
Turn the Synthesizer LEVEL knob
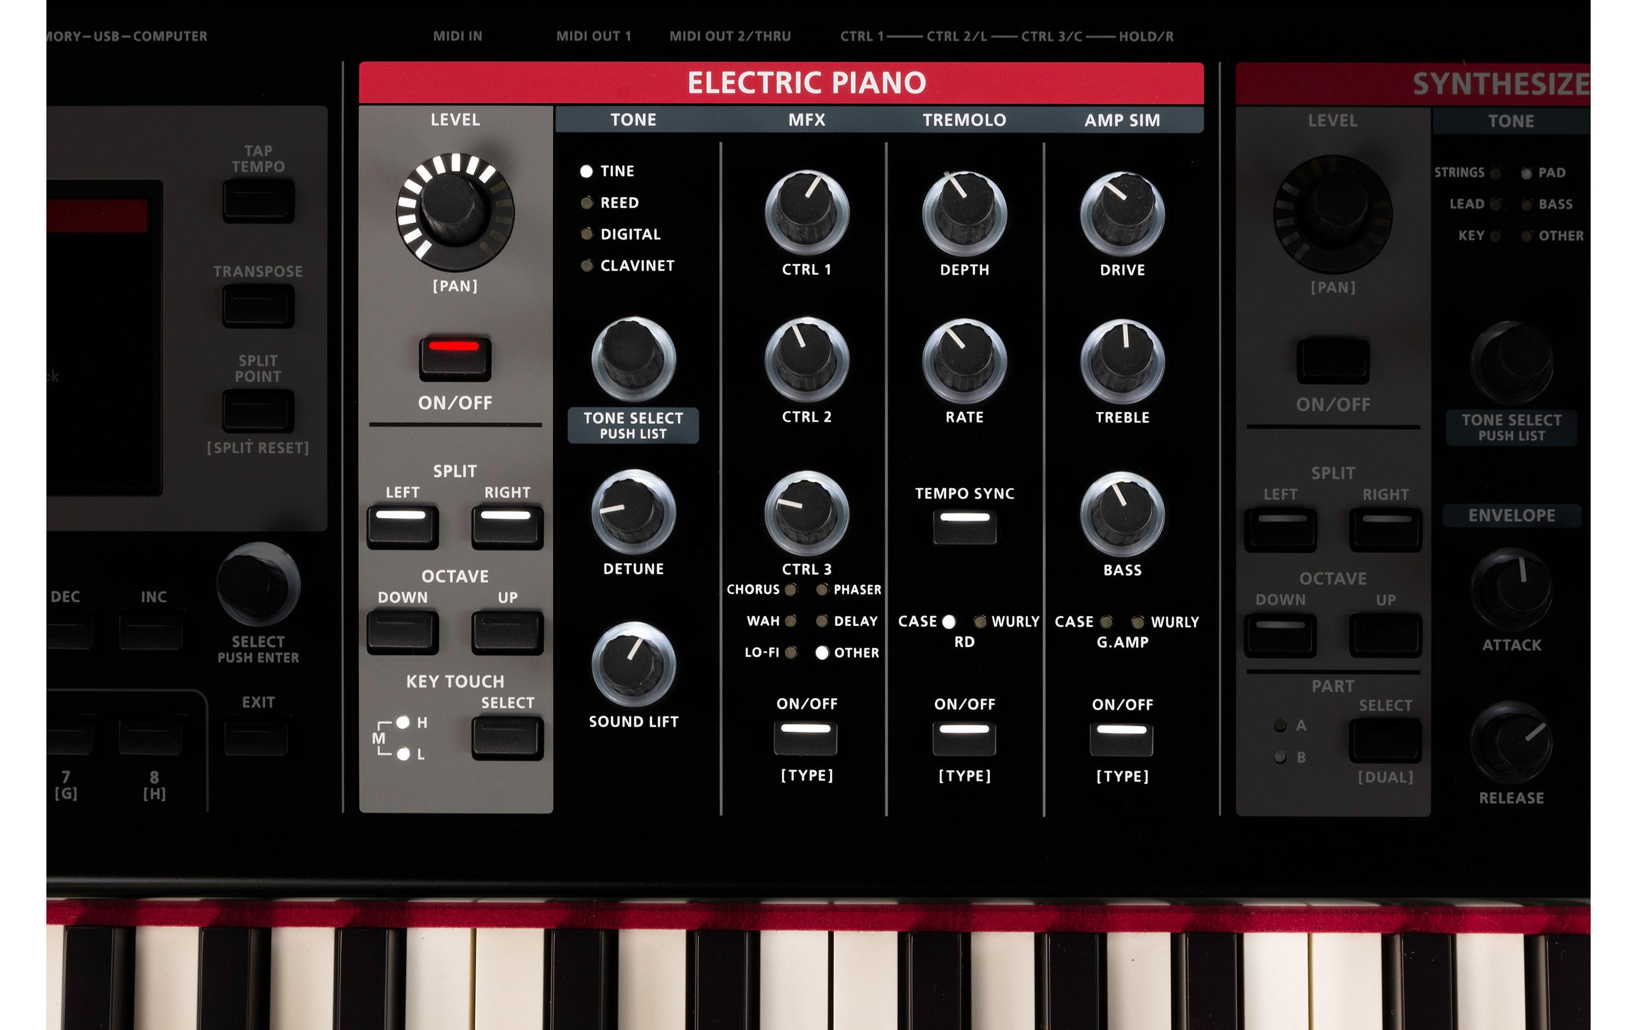point(1333,214)
